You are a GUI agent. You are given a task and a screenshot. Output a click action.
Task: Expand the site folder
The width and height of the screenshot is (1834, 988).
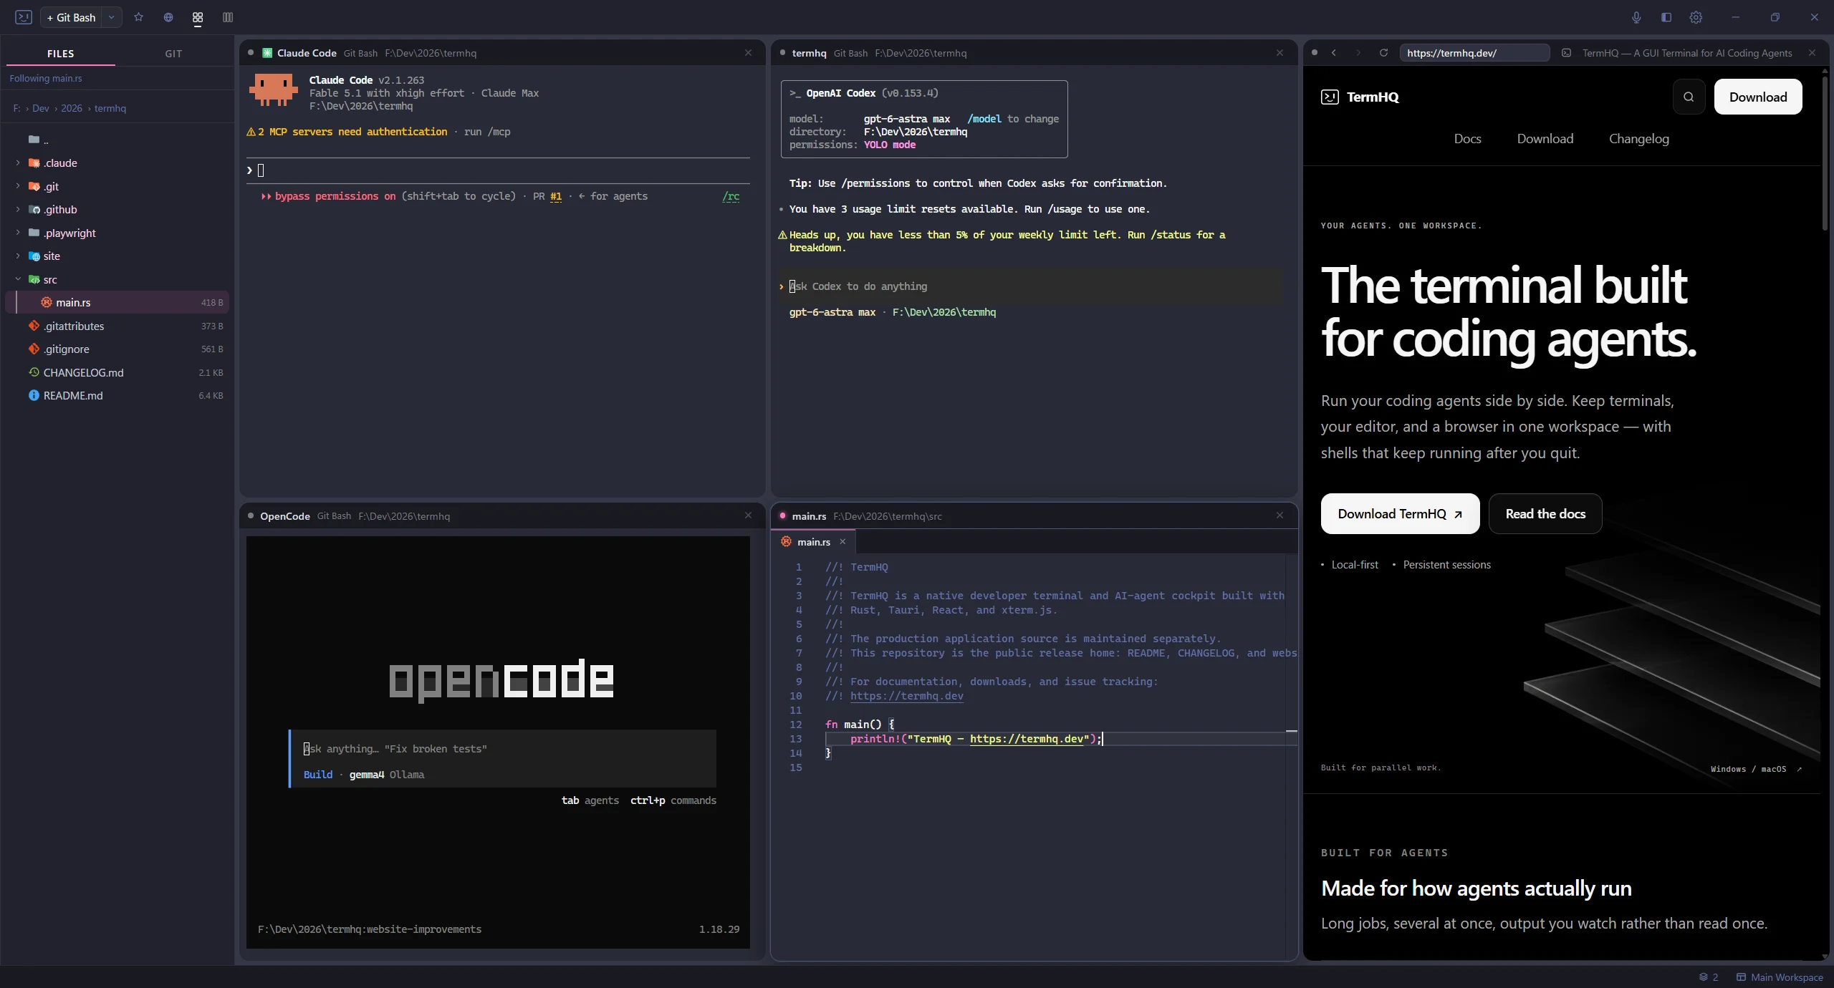pos(18,256)
